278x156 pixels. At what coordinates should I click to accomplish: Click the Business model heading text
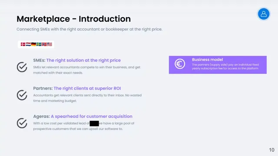coord(208,60)
